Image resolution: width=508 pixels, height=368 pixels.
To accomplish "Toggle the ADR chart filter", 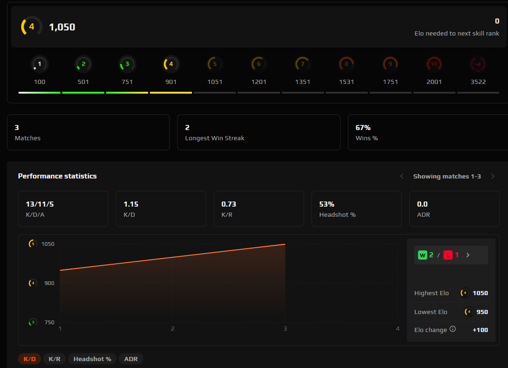I will (131, 358).
